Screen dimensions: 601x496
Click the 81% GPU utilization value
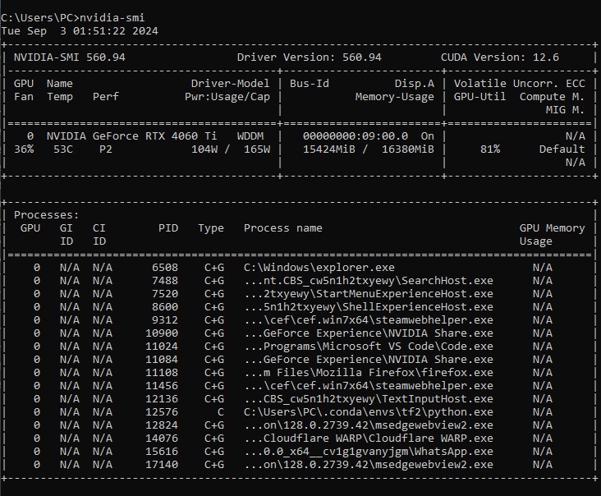point(490,149)
